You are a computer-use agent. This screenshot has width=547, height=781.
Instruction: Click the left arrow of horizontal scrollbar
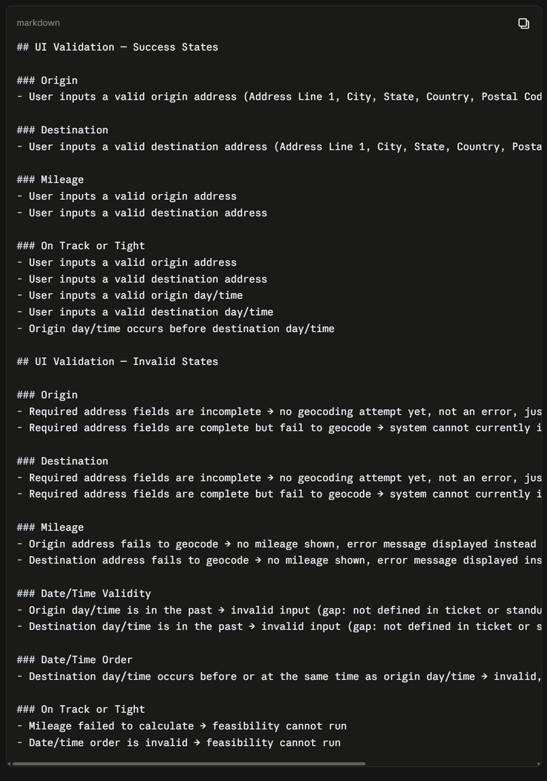[9, 764]
